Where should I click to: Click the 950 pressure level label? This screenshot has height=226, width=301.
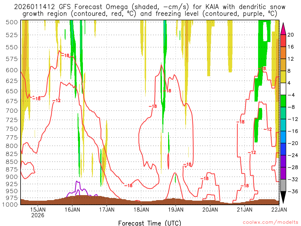pos(12,191)
